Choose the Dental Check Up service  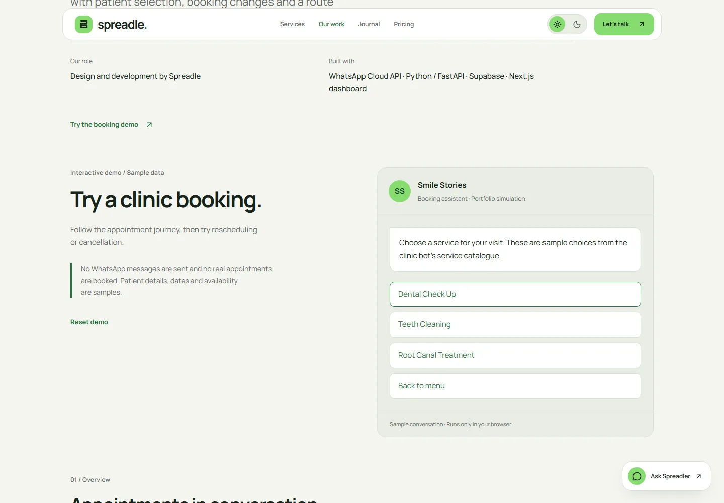click(515, 294)
